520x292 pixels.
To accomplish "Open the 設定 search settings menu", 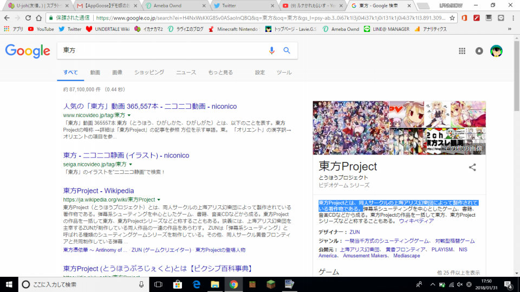I will [x=260, y=73].
